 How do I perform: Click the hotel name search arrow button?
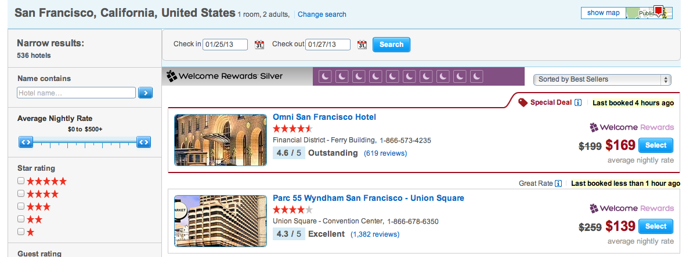tap(145, 93)
